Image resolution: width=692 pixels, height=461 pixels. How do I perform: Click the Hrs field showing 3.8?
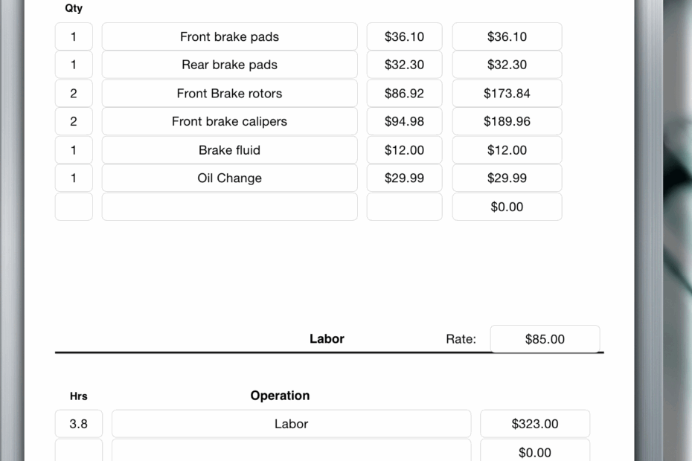[x=78, y=423]
